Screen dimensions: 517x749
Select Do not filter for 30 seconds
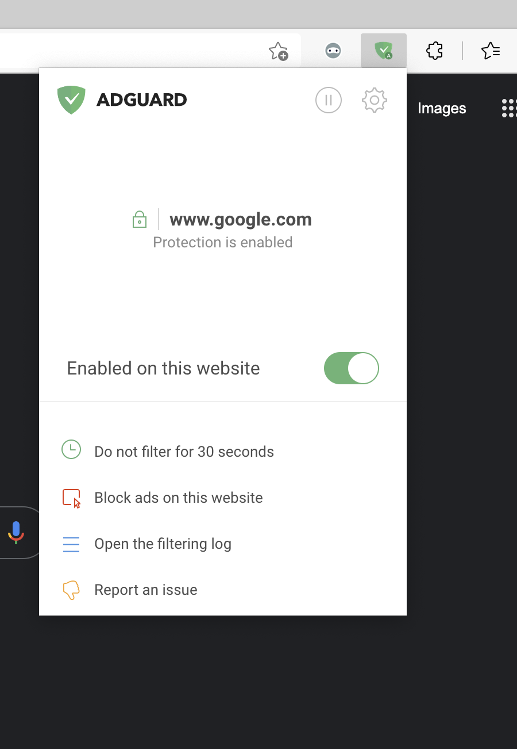click(184, 452)
